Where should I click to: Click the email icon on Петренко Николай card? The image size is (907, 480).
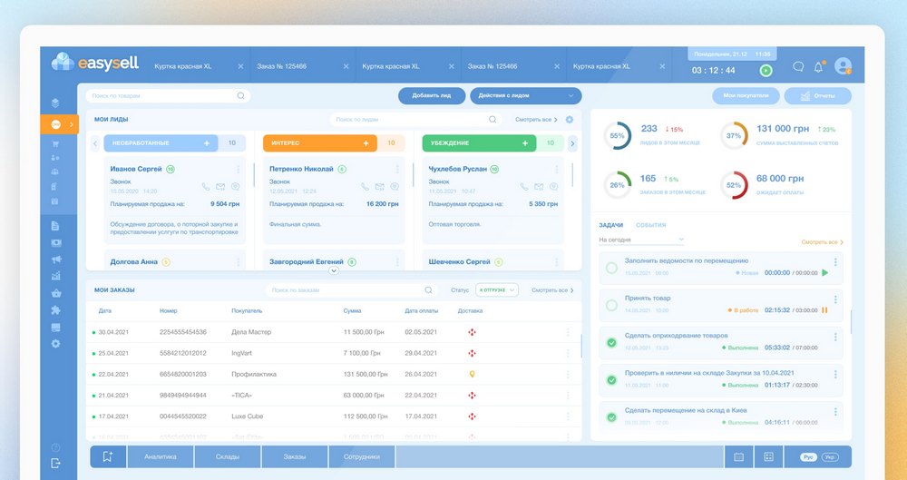[x=379, y=186]
